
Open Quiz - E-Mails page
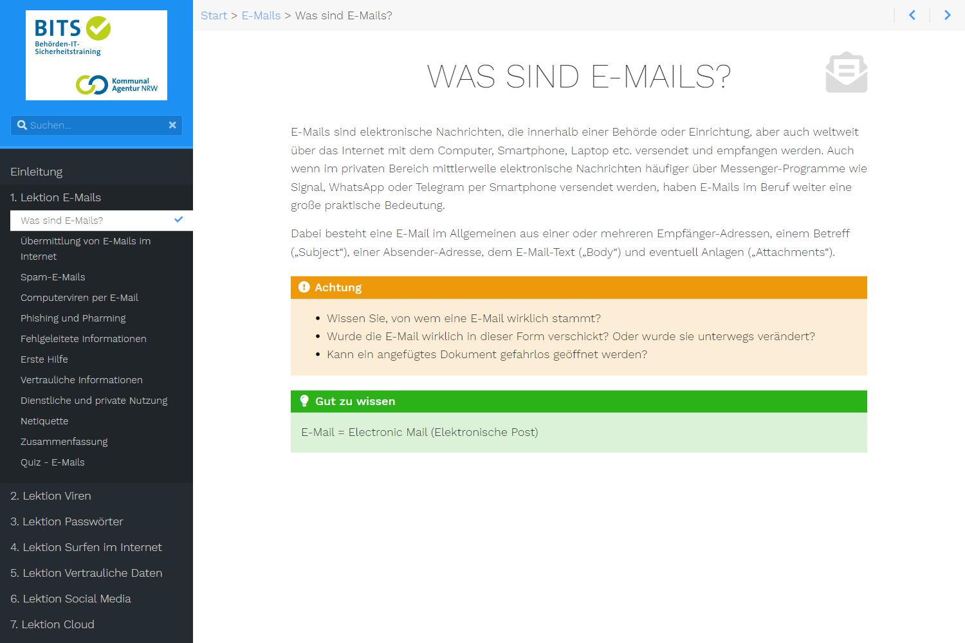click(53, 462)
